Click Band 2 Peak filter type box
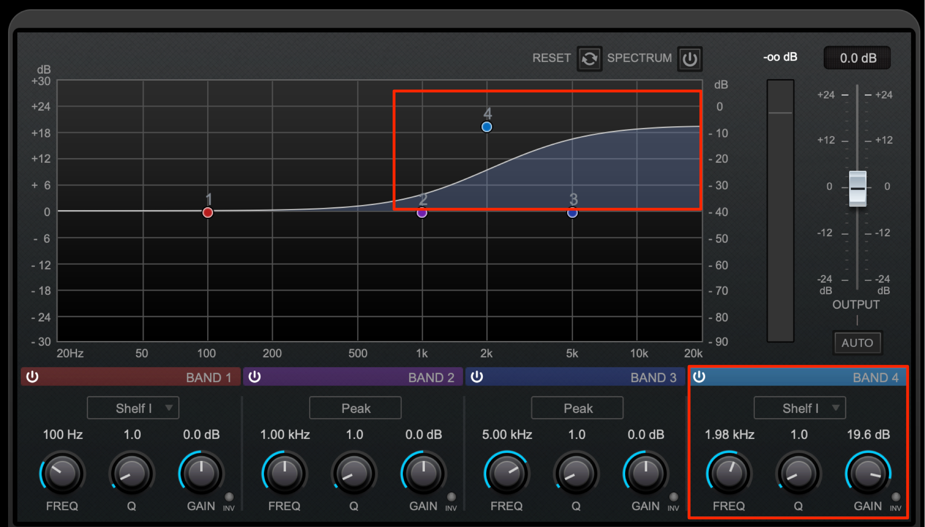 (x=355, y=408)
